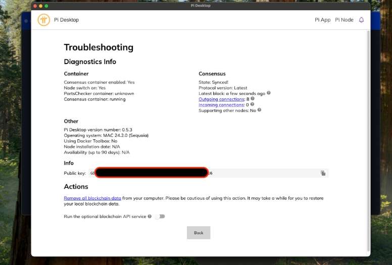Maximize the Pi Desktop window with green button
The width and height of the screenshot is (392, 265).
click(46, 6)
